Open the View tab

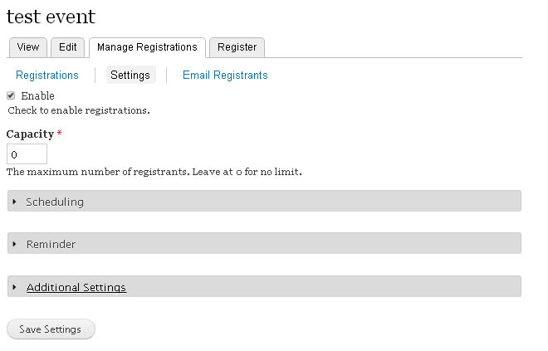tap(28, 47)
